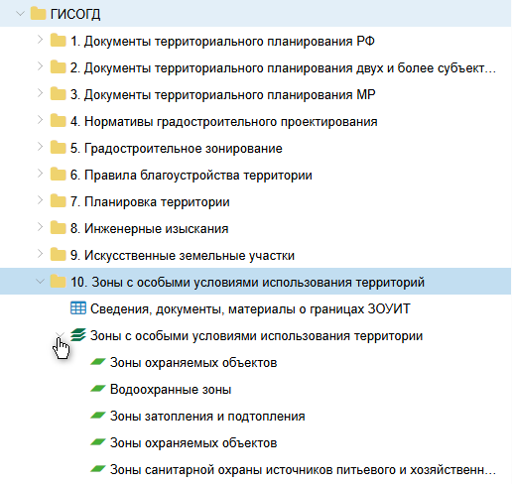Image resolution: width=512 pixels, height=484 pixels.
Task: Select the ГИСОГД root label
Action: pyautogui.click(x=75, y=14)
